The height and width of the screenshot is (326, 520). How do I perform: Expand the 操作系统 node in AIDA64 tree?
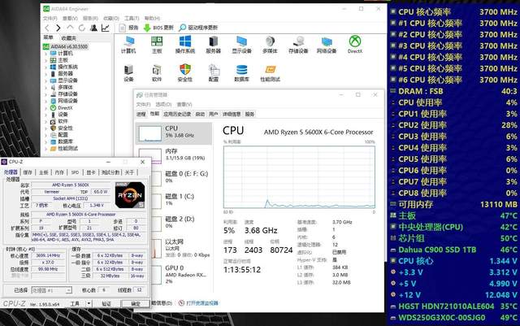(45, 67)
